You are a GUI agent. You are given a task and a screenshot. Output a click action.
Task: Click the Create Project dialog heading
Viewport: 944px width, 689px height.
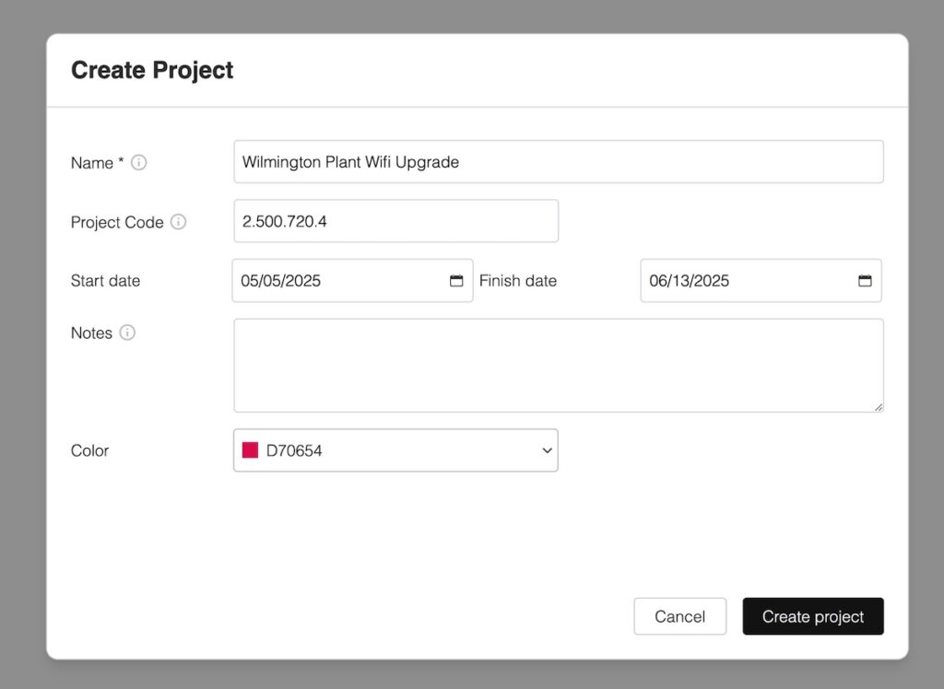152,70
